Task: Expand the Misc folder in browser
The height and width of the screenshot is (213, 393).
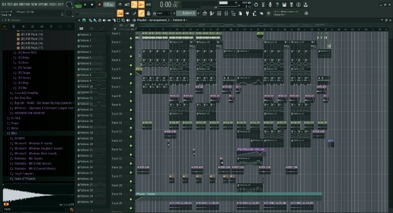Action: [14, 133]
